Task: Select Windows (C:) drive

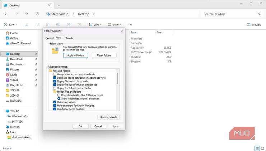Action: tap(17, 116)
